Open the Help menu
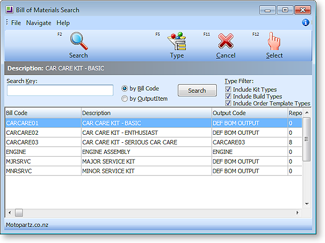Image resolution: width=325 pixels, height=243 pixels. [x=63, y=22]
